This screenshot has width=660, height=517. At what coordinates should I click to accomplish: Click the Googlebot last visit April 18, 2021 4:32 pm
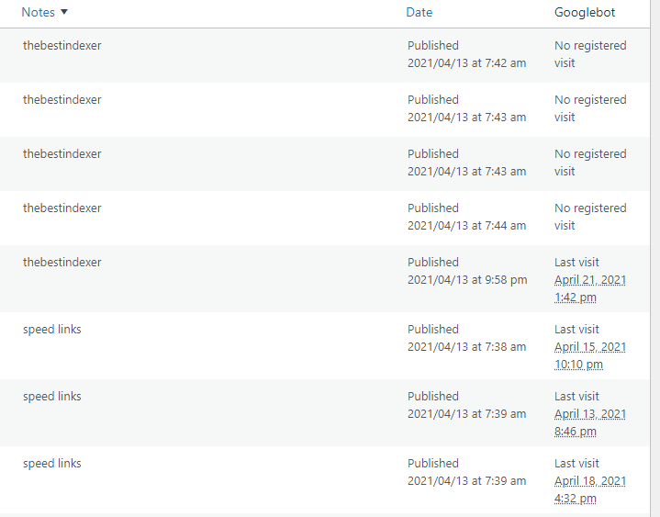point(589,489)
